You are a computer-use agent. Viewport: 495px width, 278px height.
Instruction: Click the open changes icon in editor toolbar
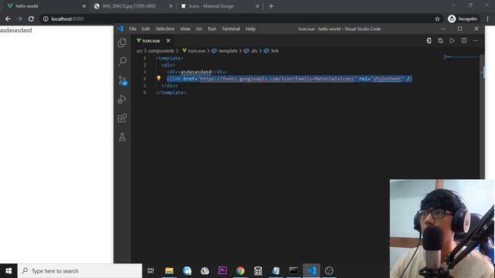[x=428, y=41]
